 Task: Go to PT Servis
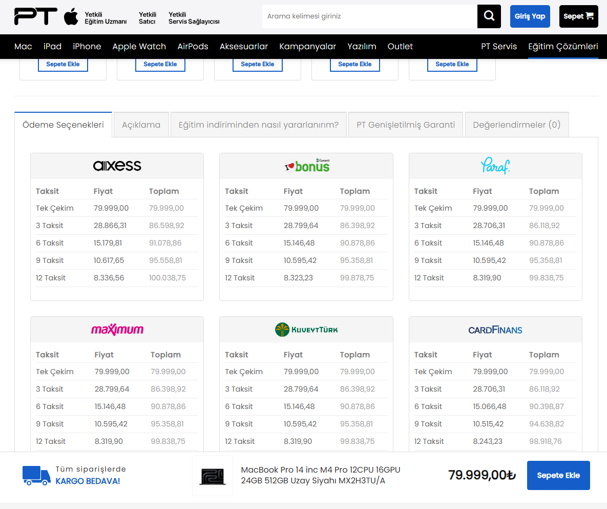[x=498, y=47]
